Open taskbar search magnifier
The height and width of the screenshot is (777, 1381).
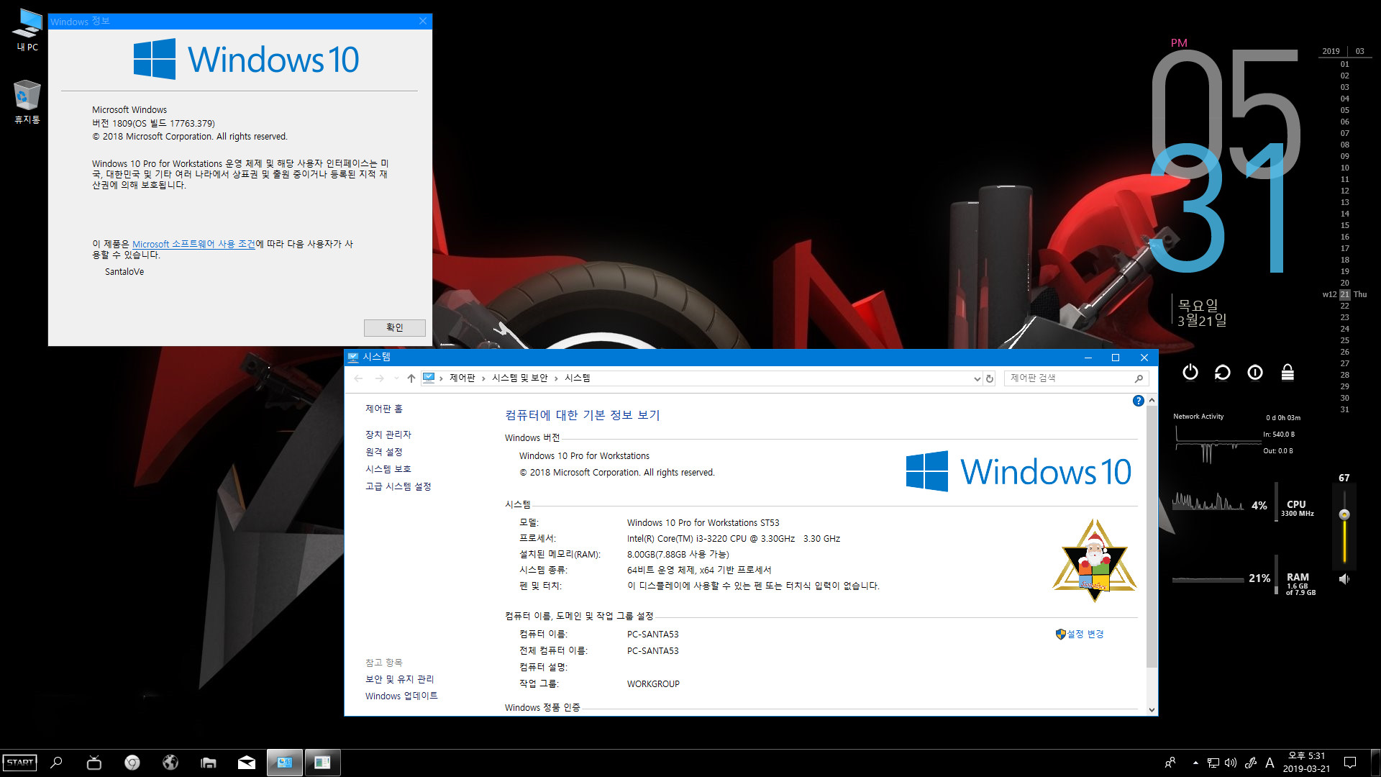(x=57, y=763)
